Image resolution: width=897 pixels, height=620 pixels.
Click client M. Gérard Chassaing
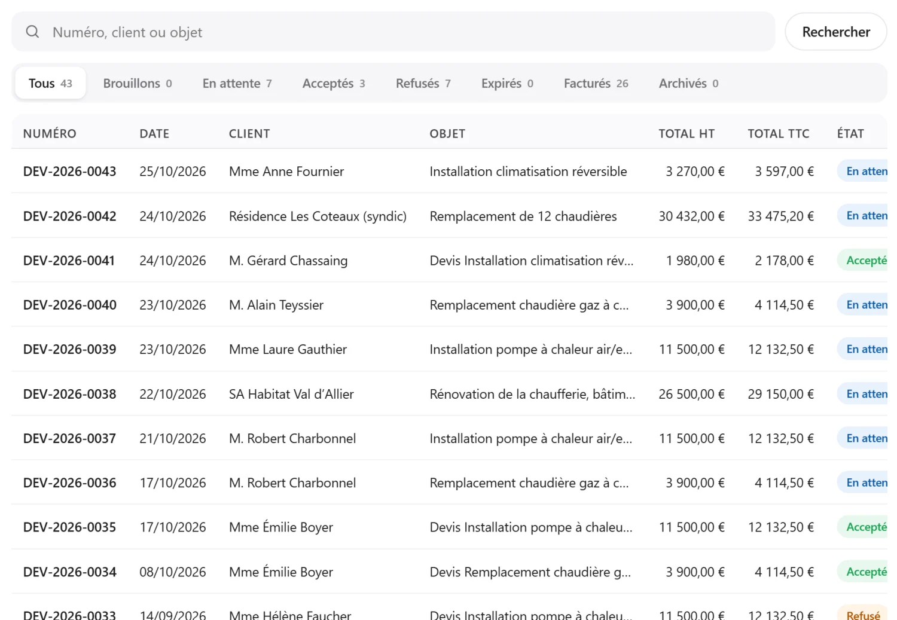point(288,261)
